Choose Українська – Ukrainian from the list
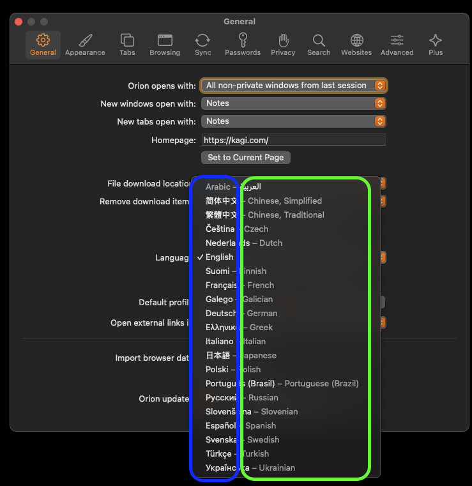Viewport: 472px width, 486px height. 250,467
